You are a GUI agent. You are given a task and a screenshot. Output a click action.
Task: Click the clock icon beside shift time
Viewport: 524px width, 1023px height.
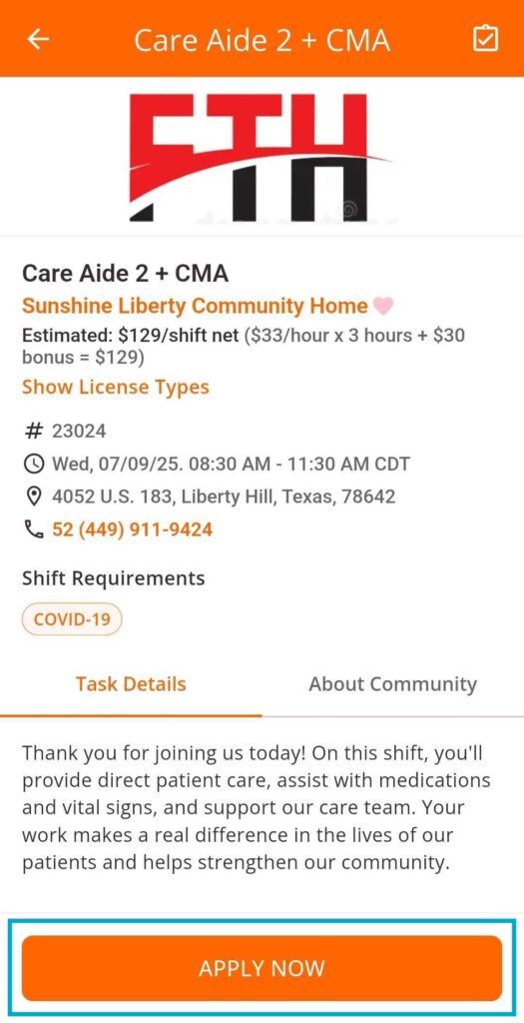point(34,465)
